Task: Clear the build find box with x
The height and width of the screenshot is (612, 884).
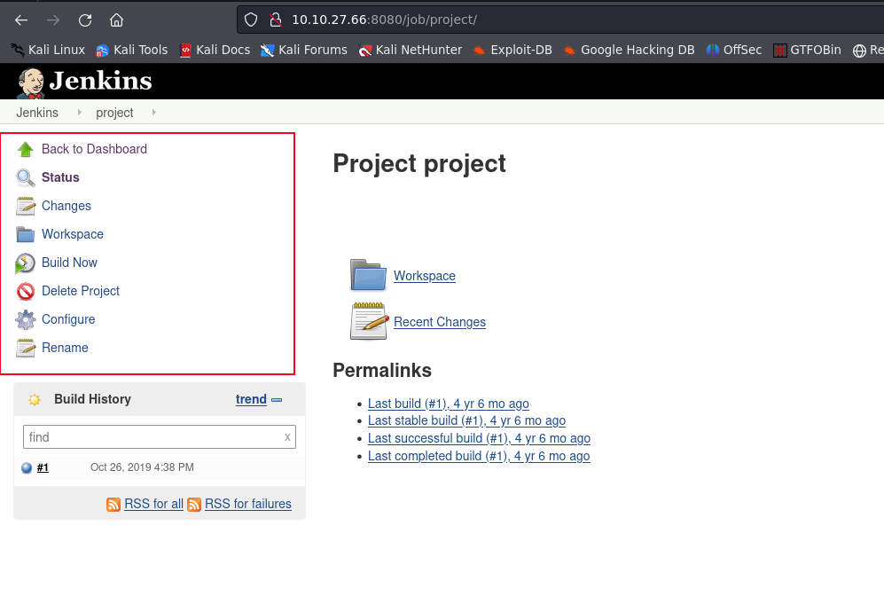Action: coord(287,437)
